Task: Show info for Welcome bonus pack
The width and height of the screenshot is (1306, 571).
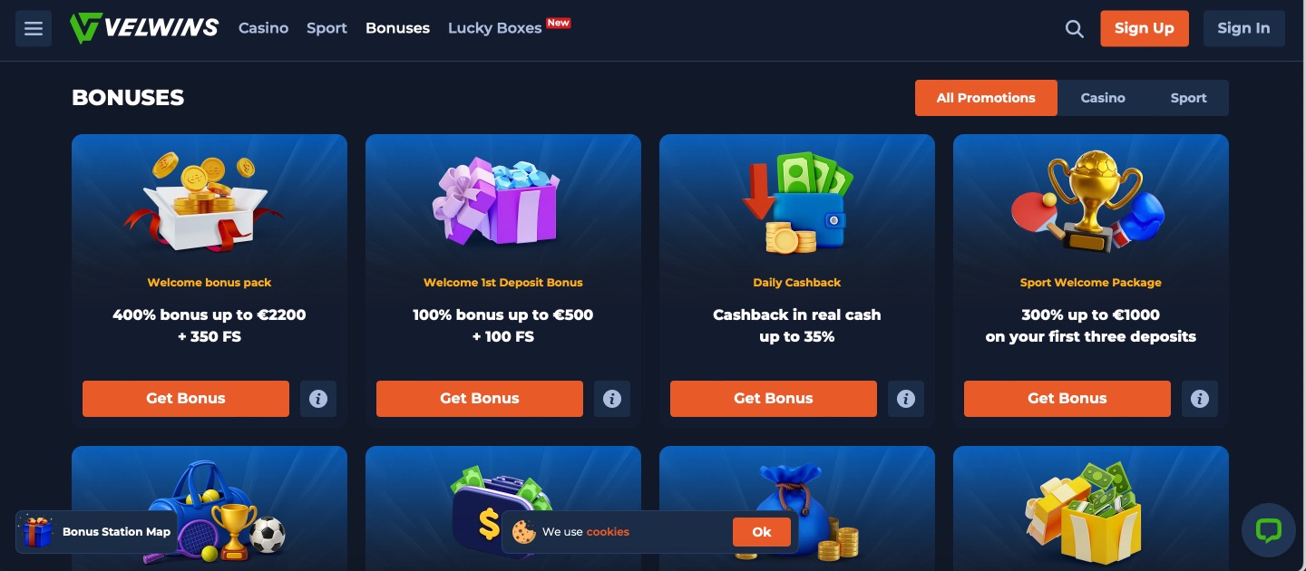Action: 318,399
